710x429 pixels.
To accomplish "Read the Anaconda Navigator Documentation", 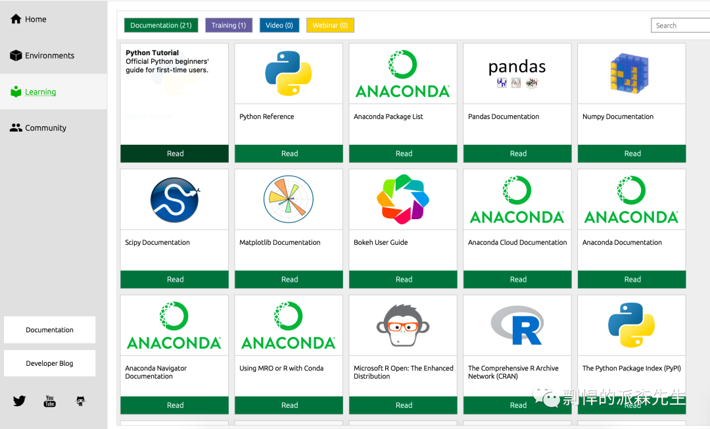I will (x=175, y=405).
